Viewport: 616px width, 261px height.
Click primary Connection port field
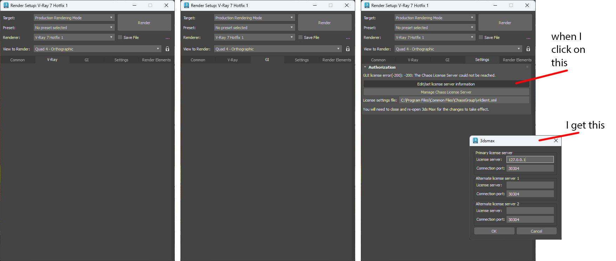[x=530, y=169]
